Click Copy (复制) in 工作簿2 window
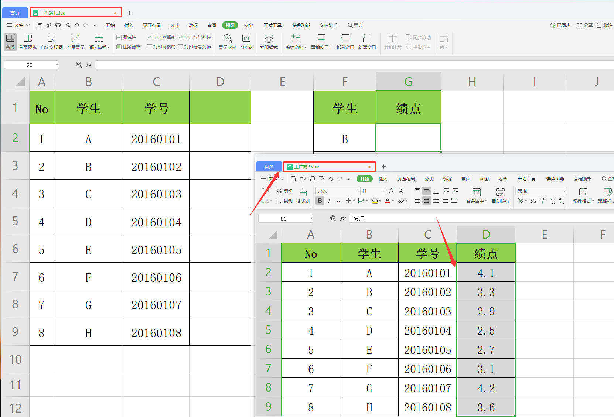The width and height of the screenshot is (614, 417). pos(284,201)
